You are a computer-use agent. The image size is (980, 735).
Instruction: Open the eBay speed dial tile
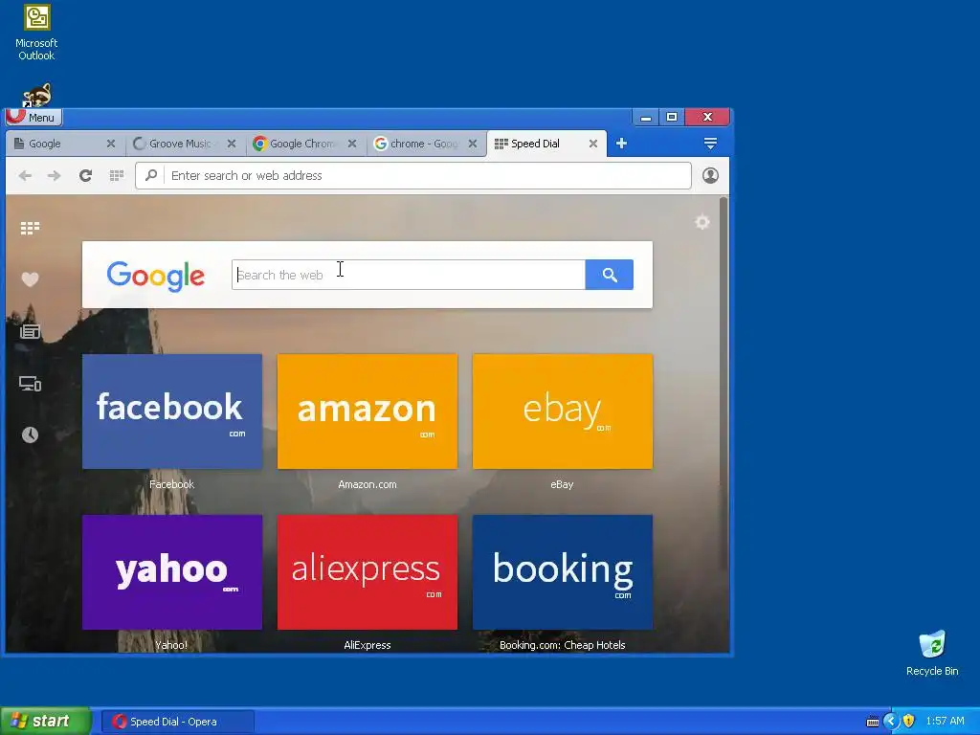tap(563, 412)
